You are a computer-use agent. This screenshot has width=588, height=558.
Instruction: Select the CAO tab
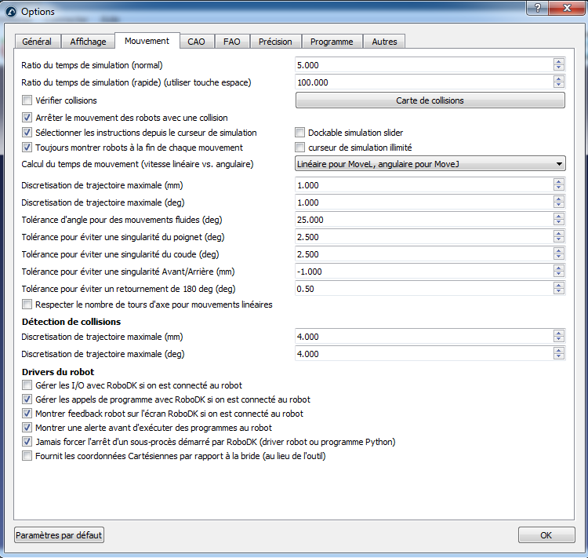click(197, 42)
